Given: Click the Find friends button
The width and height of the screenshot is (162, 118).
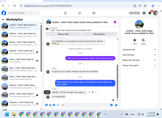Looking at the screenshot, I should click(x=134, y=13).
